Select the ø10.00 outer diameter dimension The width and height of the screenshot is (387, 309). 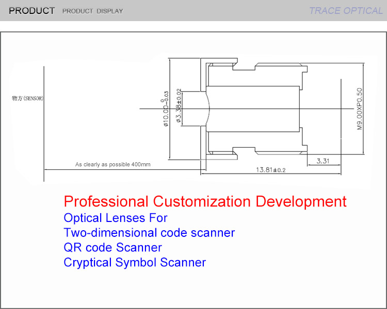(x=166, y=110)
